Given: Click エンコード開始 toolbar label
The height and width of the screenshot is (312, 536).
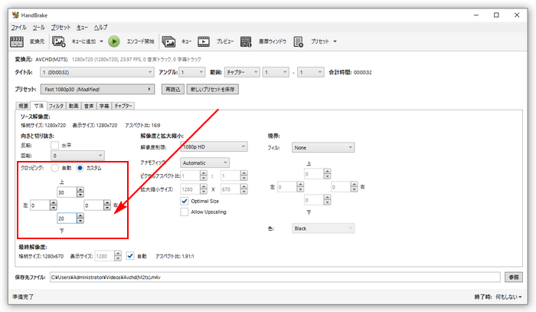Looking at the screenshot, I should point(140,41).
